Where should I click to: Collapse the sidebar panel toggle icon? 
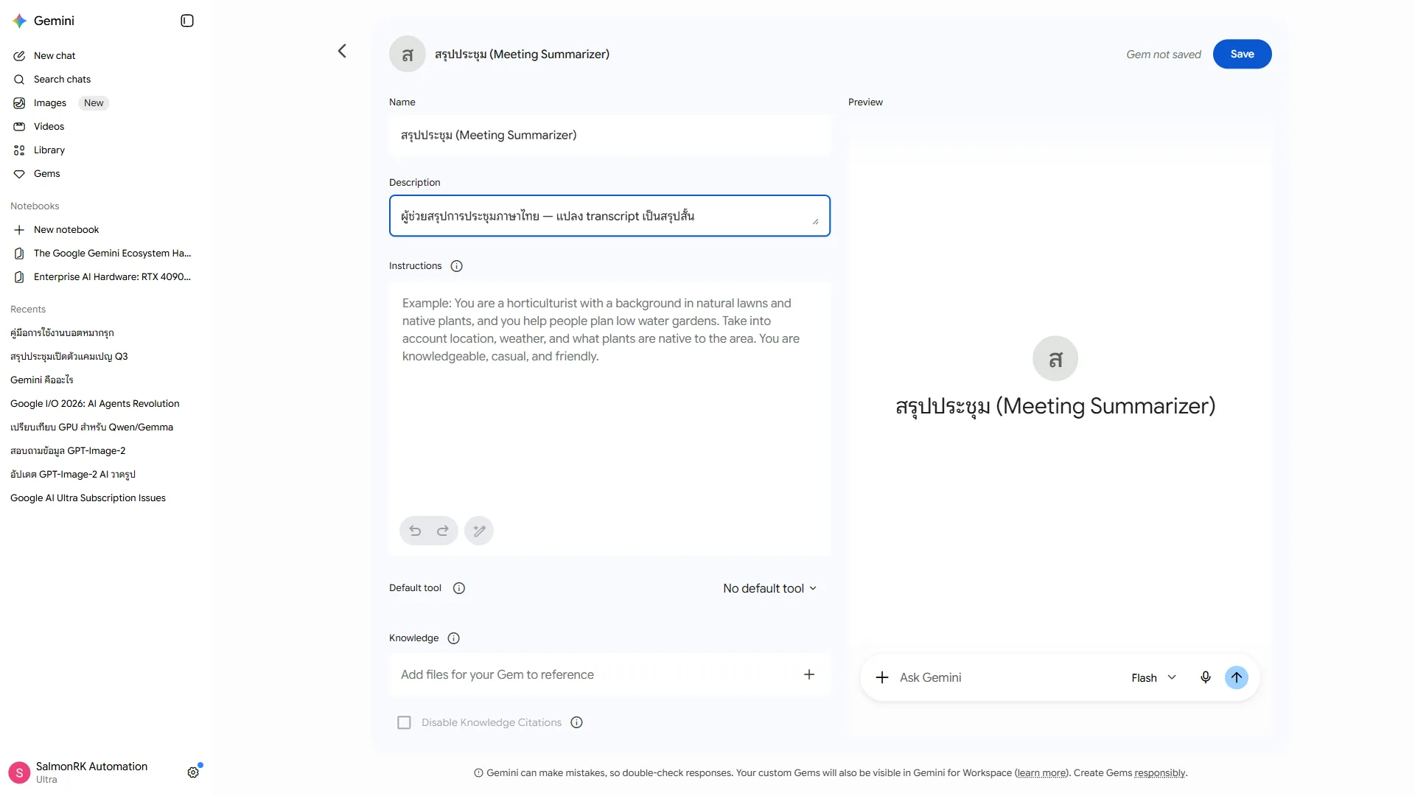click(187, 21)
